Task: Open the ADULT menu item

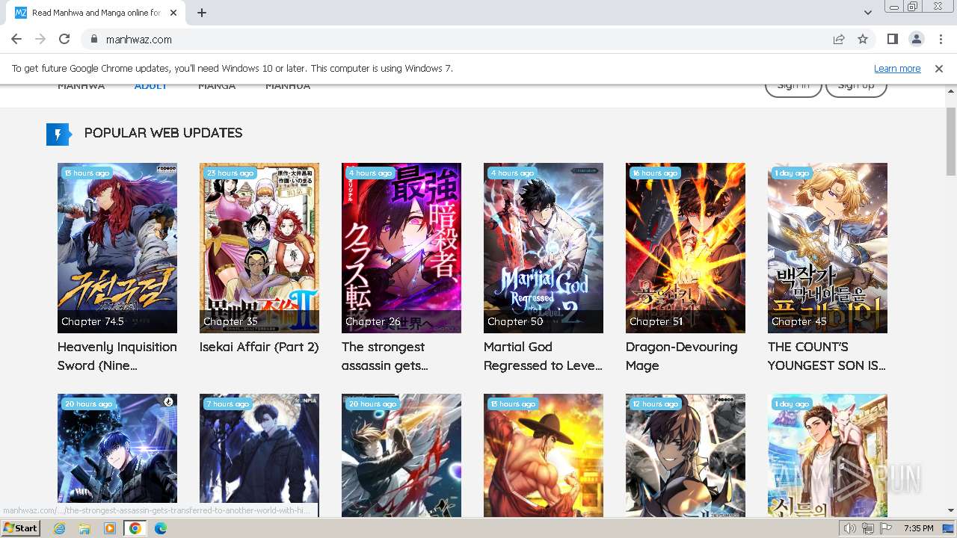Action: coord(151,86)
